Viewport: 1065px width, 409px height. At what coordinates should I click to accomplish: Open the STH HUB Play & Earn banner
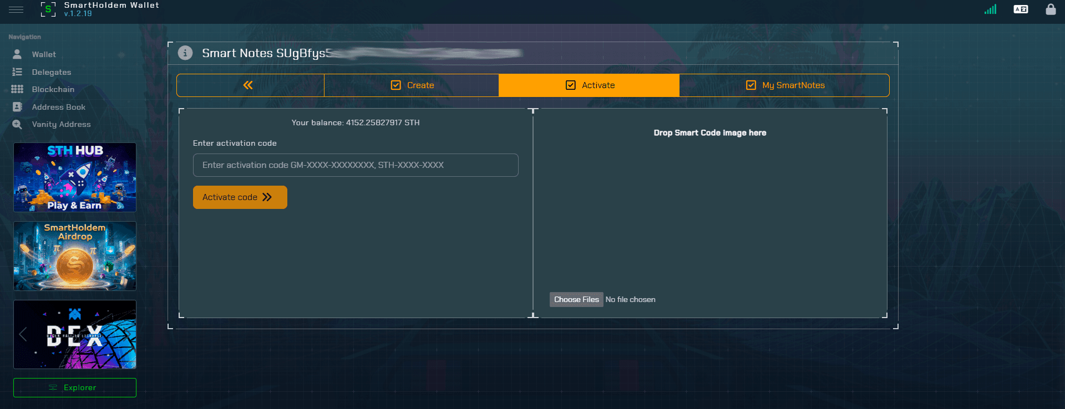(x=75, y=177)
